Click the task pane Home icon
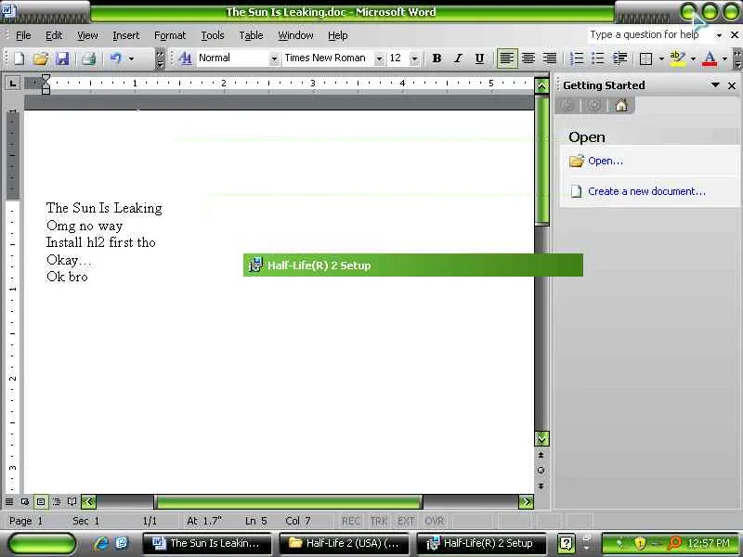This screenshot has width=743, height=557. tap(621, 105)
